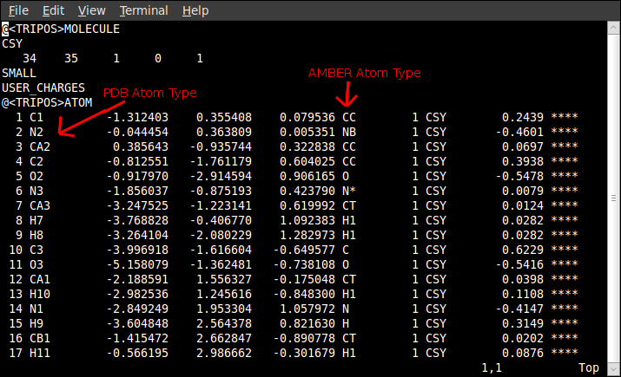The width and height of the screenshot is (621, 377).
Task: Open the File menu
Action: click(x=18, y=10)
